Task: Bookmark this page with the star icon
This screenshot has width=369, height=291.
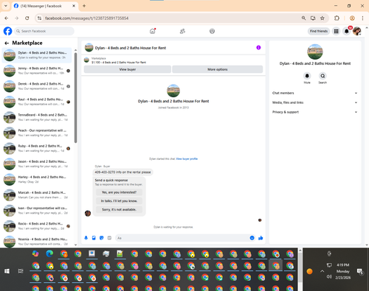Action: coord(323,18)
